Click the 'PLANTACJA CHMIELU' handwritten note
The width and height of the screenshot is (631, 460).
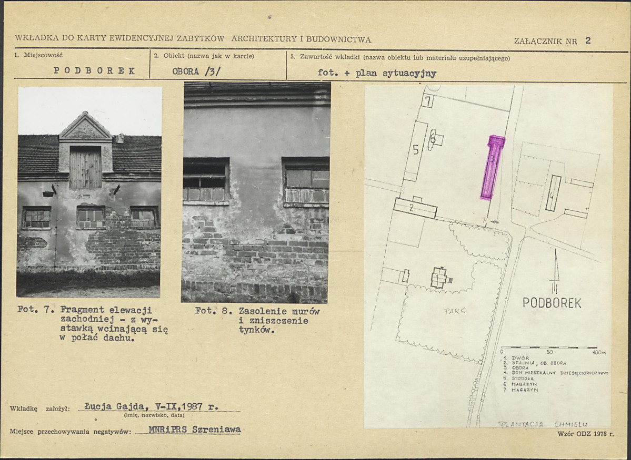tap(542, 424)
